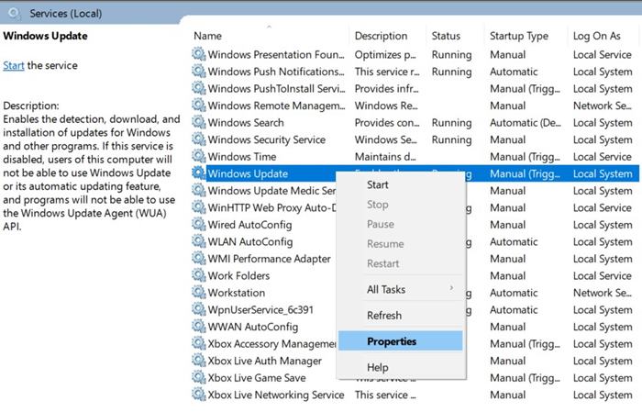
Task: Select the WWAN AutoConfig service name
Action: pyautogui.click(x=252, y=327)
